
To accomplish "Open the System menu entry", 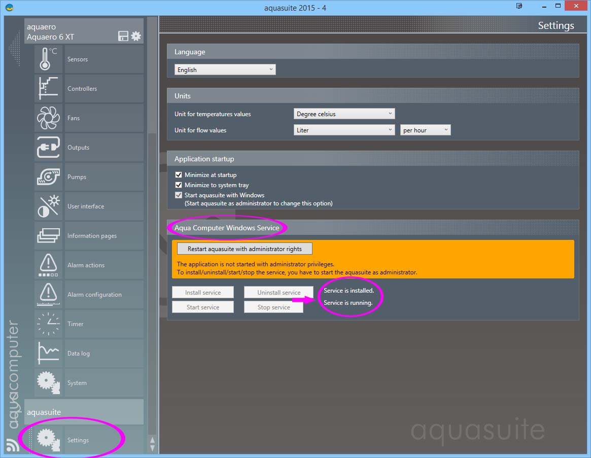I will pyautogui.click(x=104, y=382).
